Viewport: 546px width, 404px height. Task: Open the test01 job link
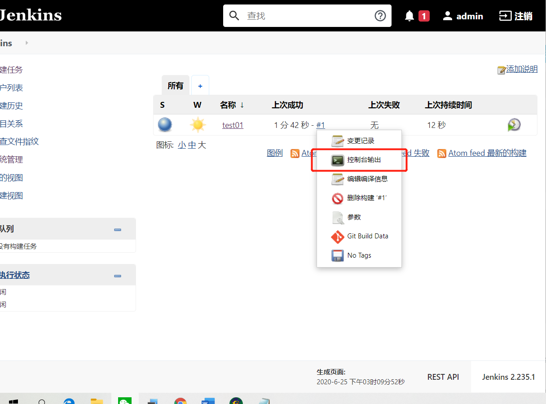[x=233, y=125]
